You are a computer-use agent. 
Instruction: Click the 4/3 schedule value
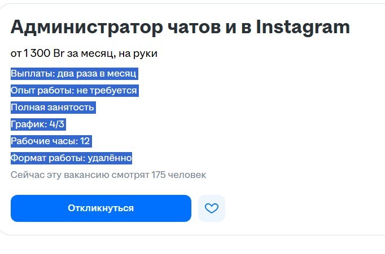[x=57, y=124]
